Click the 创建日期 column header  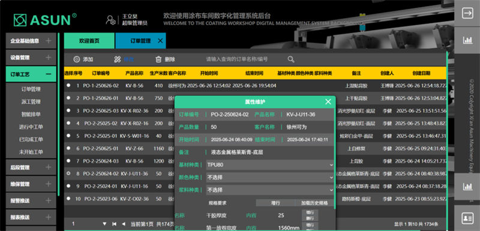(x=421, y=73)
